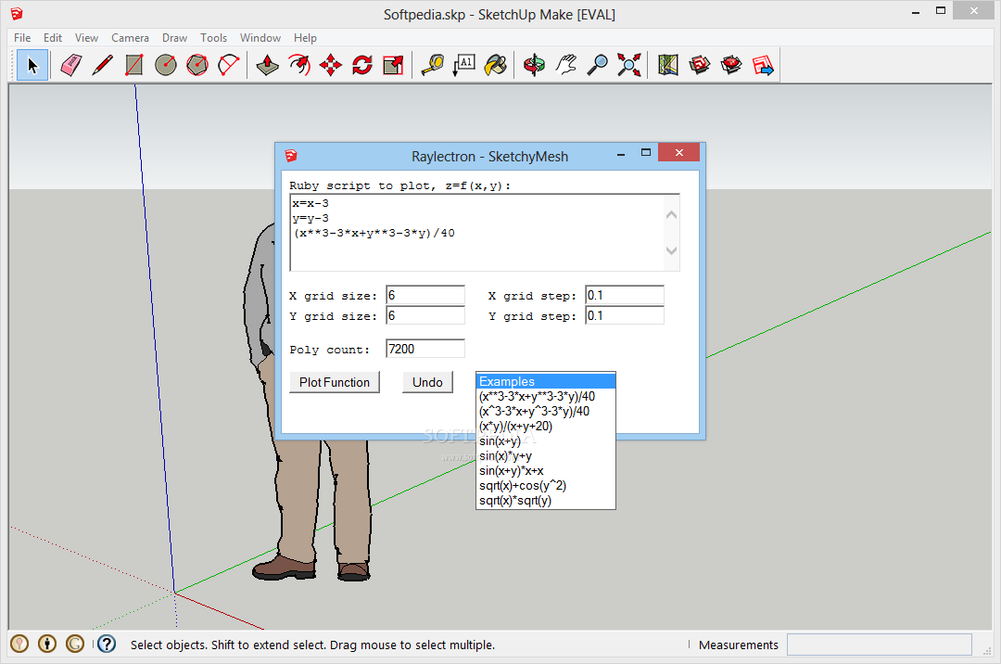
Task: Click the X grid step field
Action: coord(625,295)
